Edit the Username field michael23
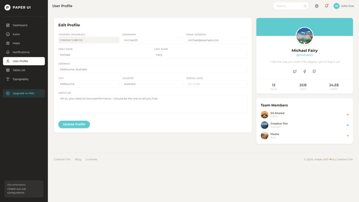The width and height of the screenshot is (359, 202). (x=153, y=40)
